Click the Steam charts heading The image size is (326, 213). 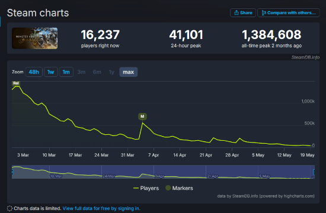click(x=38, y=13)
